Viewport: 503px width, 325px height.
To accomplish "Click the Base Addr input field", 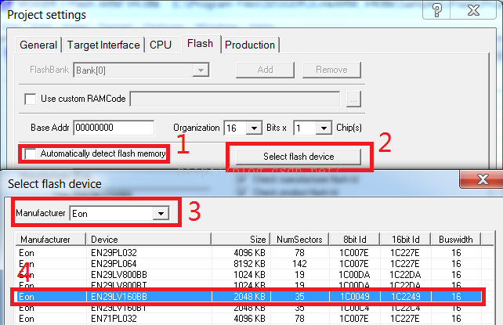I will (114, 128).
